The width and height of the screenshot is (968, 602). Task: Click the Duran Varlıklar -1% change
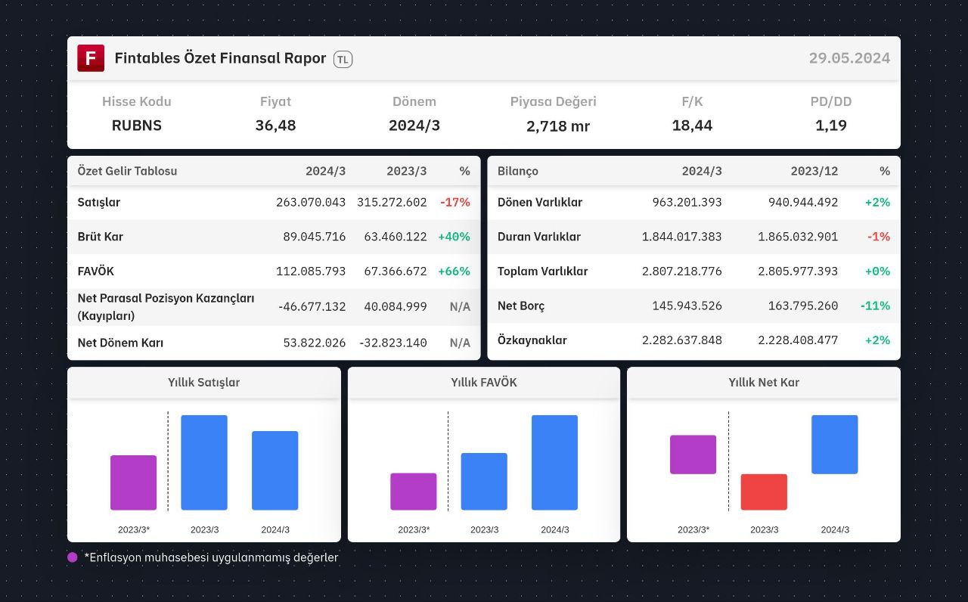879,237
